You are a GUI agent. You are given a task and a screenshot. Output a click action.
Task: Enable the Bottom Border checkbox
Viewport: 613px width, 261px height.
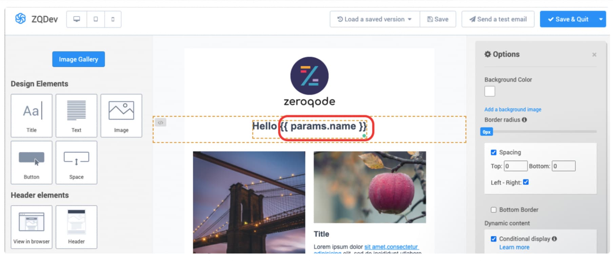(x=494, y=210)
